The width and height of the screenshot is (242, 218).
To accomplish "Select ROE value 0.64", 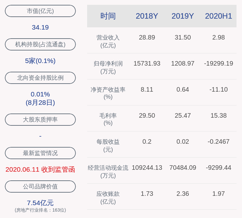I will 183,89.
